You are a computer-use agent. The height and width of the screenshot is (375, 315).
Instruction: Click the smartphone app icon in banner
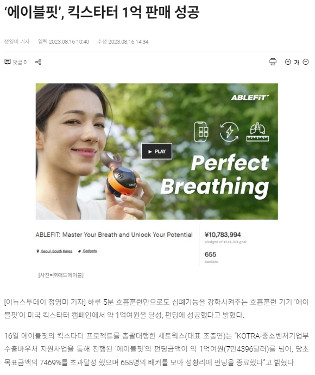[x=201, y=132]
